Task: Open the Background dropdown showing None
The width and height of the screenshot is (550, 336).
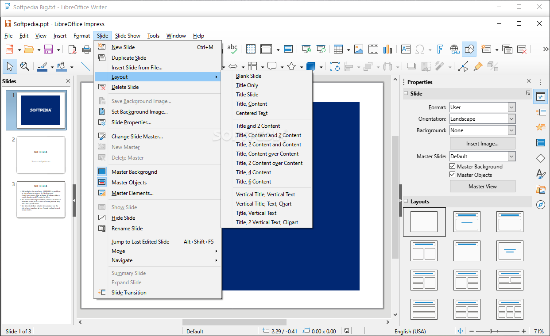Action: pyautogui.click(x=482, y=130)
